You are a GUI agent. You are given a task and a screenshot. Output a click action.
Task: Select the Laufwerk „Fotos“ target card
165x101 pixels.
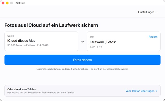click(123, 41)
